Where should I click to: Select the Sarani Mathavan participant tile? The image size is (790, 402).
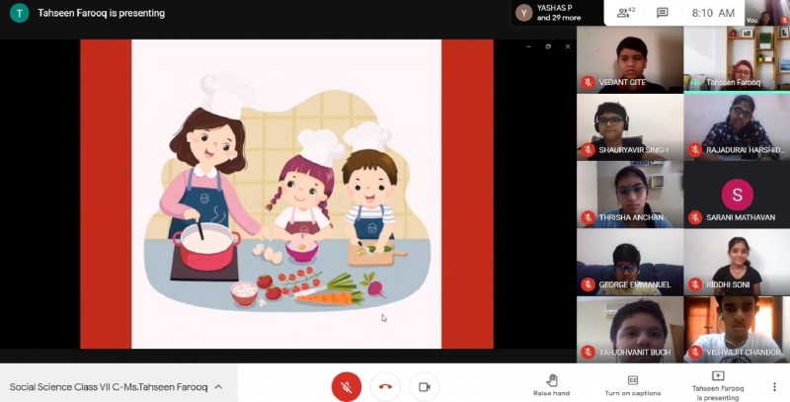pyautogui.click(x=736, y=194)
